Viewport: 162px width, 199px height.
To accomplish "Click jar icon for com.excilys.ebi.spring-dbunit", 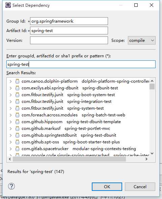I will (x=18, y=88).
